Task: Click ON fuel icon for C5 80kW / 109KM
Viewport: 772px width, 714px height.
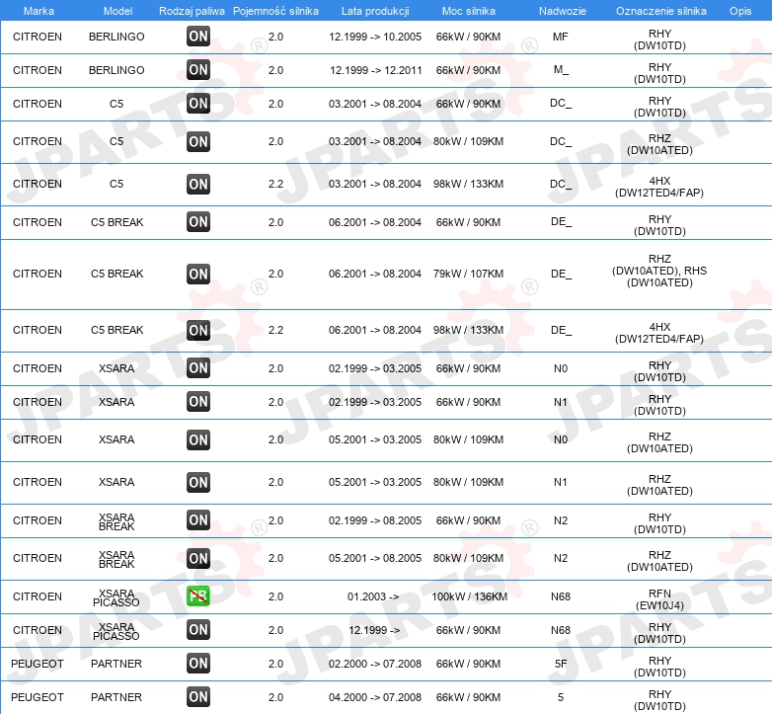Action: (198, 141)
